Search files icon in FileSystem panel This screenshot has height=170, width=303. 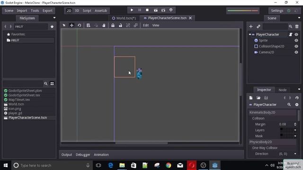pos(45,84)
